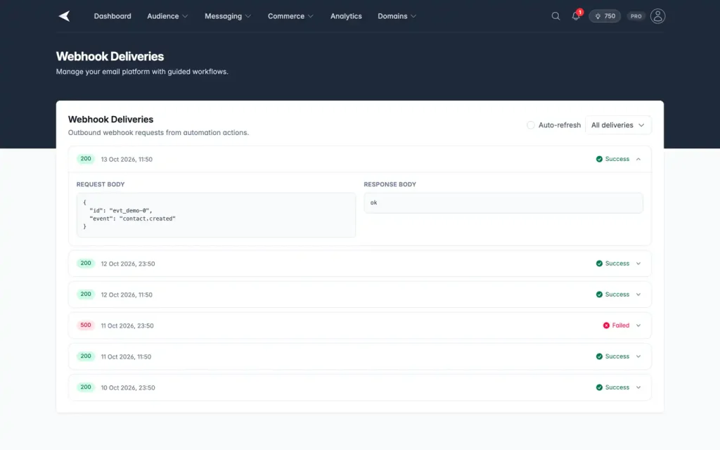The width and height of the screenshot is (720, 450).
Task: Expand the 12 Oct 2026, 11:50 delivery
Action: [x=359, y=295]
